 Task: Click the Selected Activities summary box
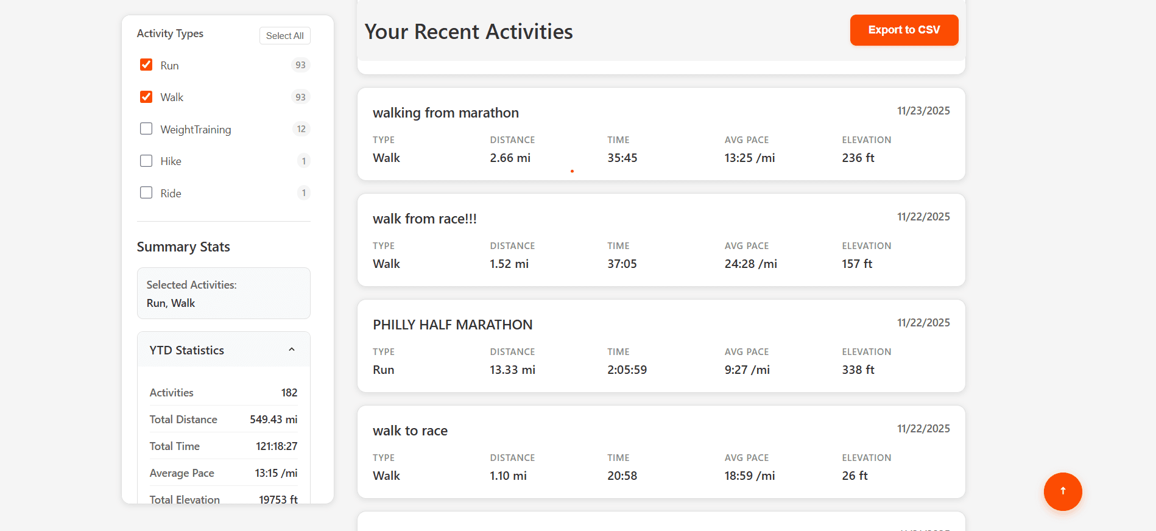tap(223, 294)
